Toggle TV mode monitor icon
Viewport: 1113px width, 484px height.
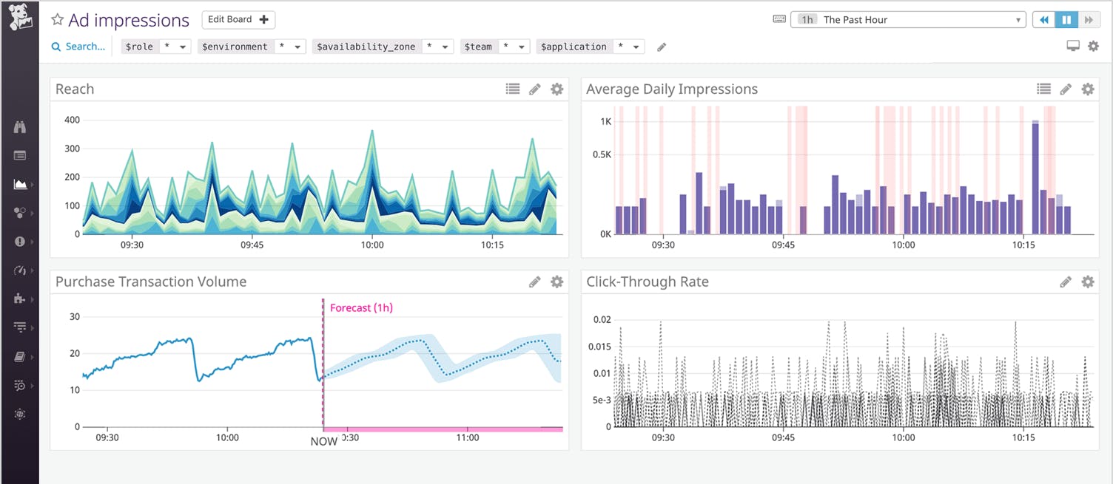[x=1073, y=47]
